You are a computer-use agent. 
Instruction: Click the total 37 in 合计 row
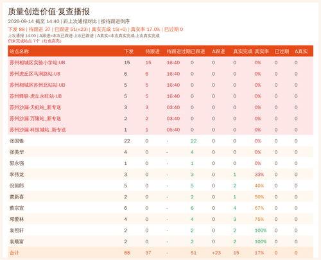point(148,253)
